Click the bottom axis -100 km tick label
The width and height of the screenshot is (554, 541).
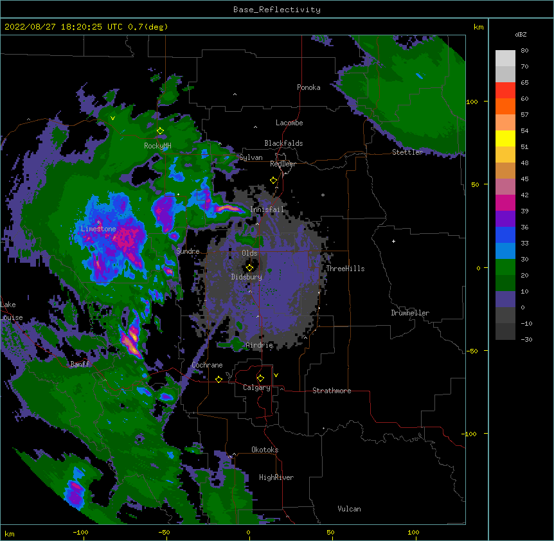tap(80, 532)
